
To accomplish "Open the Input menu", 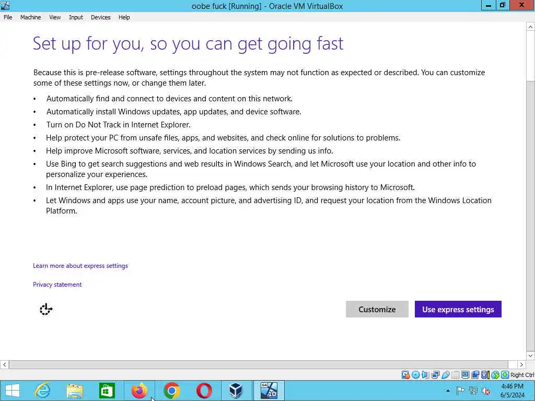I will click(76, 17).
